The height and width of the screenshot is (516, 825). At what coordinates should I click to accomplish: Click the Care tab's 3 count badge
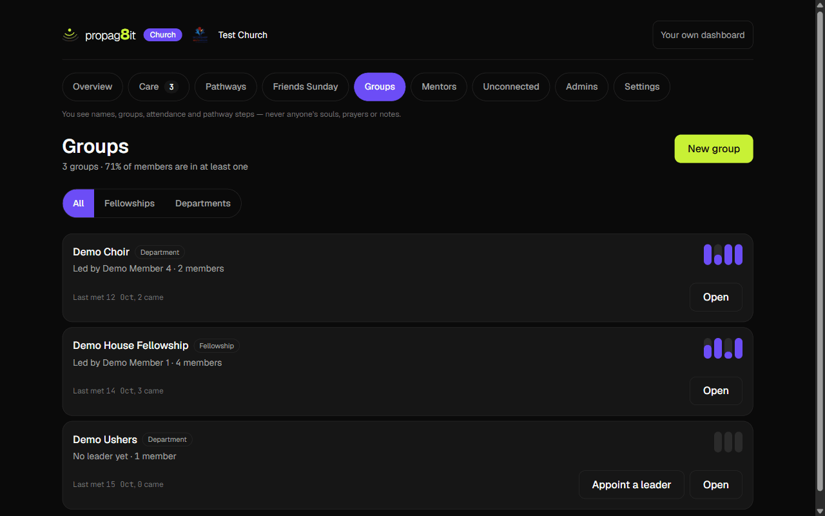pos(171,86)
